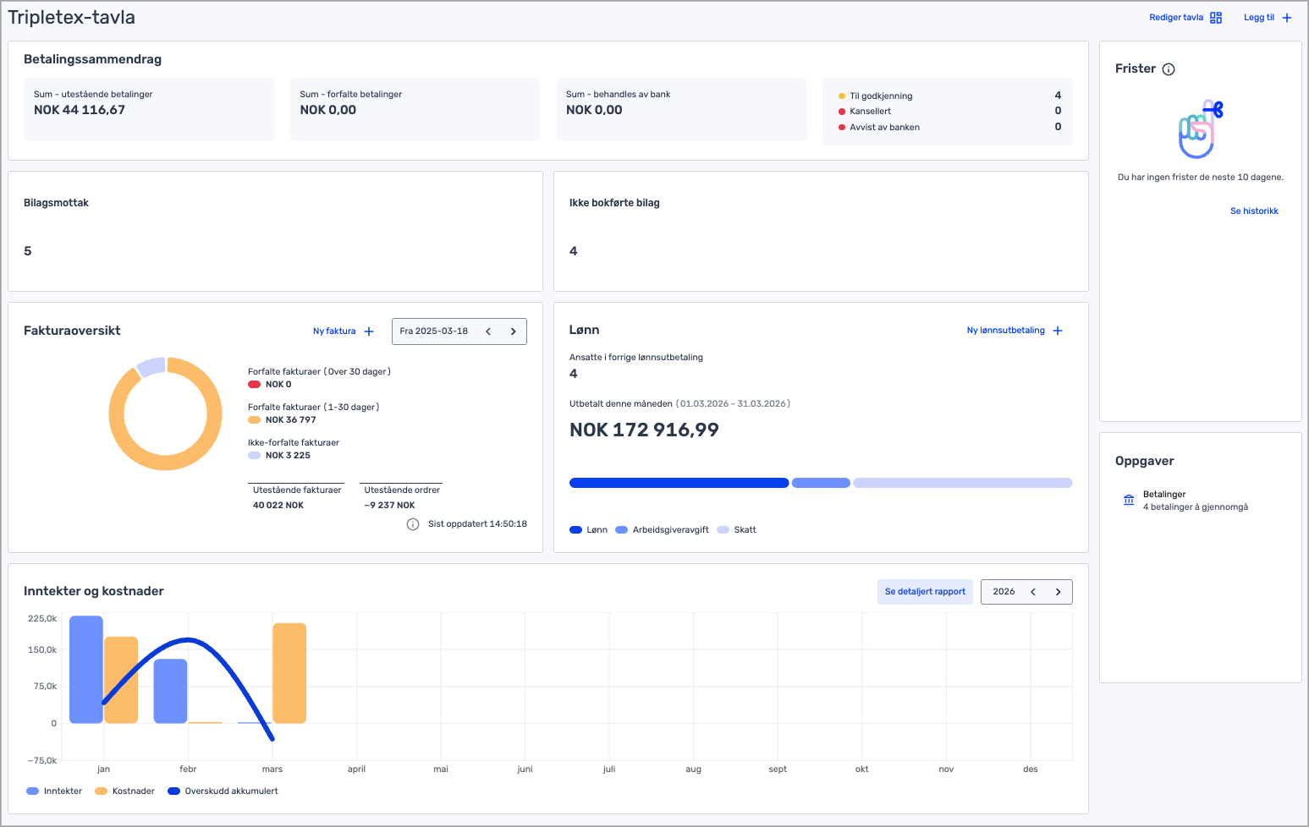Click the plus icon beside Ny faktura
Viewport: 1309px width, 827px height.
point(369,331)
